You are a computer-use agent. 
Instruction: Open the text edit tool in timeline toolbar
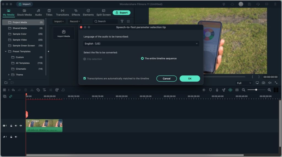coord(44,90)
